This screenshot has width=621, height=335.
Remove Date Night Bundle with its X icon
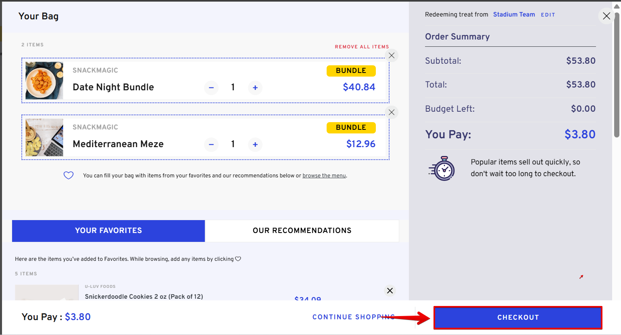coord(392,56)
